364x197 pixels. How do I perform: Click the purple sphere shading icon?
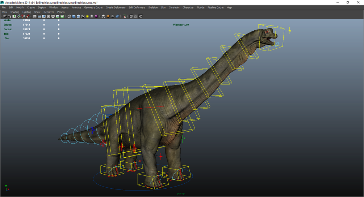click(x=96, y=17)
